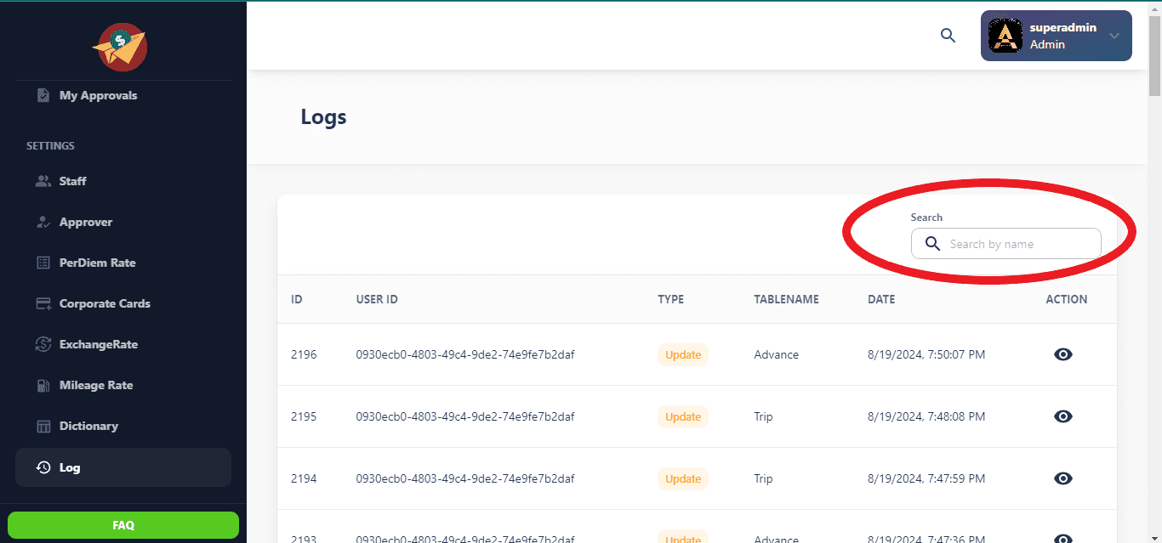This screenshot has height=543, width=1162.
Task: Click the Corporate Cards icon in sidebar
Action: (43, 303)
